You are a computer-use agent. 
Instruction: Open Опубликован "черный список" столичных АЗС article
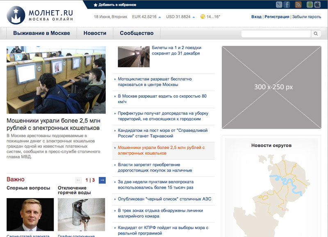[x=164, y=199]
